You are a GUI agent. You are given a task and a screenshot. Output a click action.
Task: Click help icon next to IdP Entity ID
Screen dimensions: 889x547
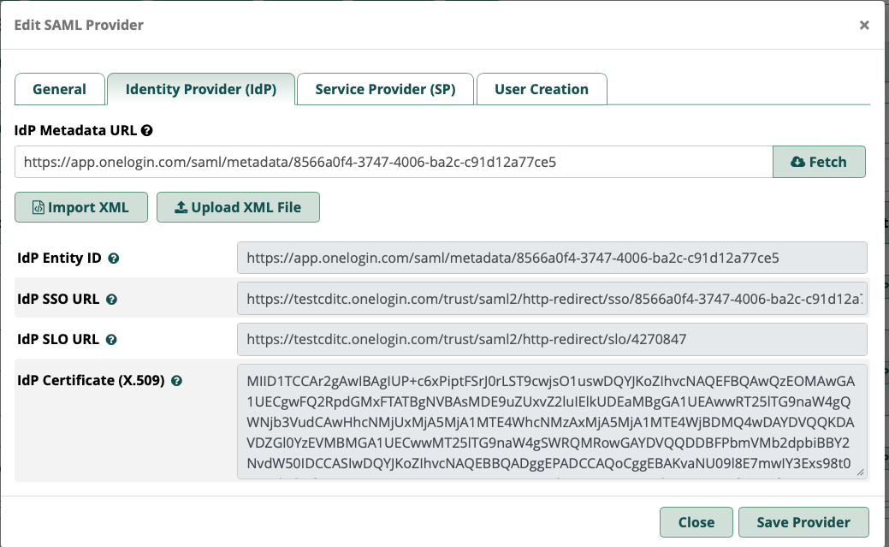point(114,258)
